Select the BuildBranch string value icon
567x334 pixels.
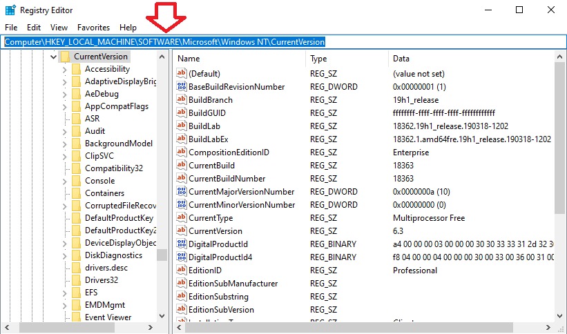[x=181, y=99]
